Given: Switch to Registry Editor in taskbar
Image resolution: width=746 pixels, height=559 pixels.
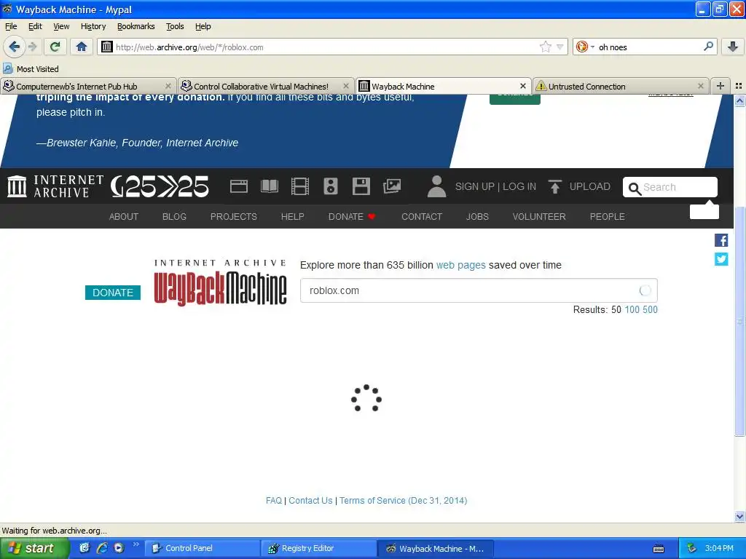Looking at the screenshot, I should tap(318, 548).
